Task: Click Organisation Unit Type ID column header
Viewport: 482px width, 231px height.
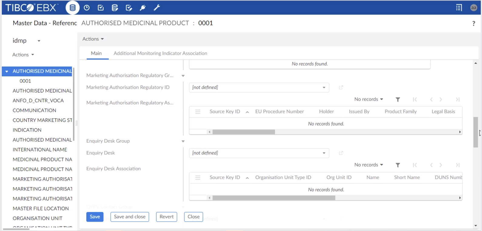Action: (283, 178)
